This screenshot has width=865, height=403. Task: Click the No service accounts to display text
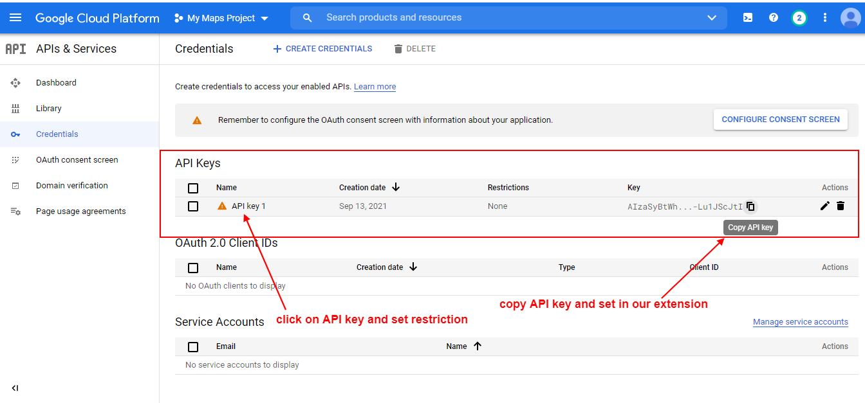coord(242,365)
